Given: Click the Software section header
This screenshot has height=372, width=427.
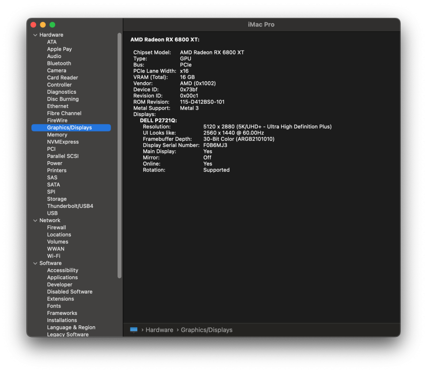Looking at the screenshot, I should coord(51,263).
